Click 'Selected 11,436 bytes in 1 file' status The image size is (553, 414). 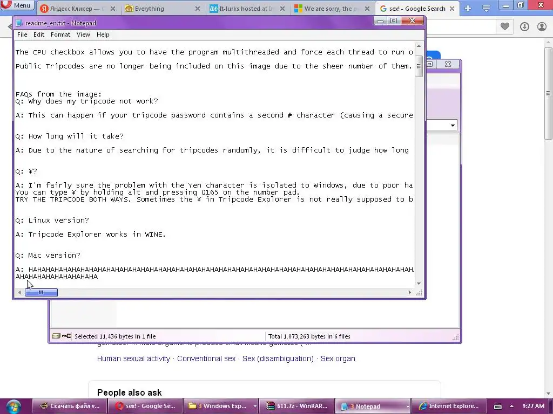pos(115,336)
